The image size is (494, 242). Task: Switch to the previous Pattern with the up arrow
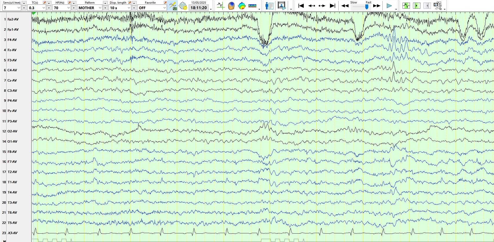[105, 3]
